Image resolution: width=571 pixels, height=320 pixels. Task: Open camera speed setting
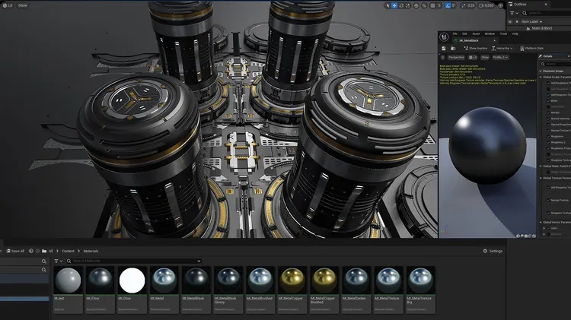click(x=486, y=5)
